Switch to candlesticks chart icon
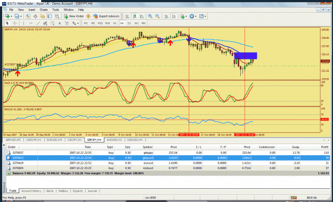The image size is (333, 202). tap(135, 16)
